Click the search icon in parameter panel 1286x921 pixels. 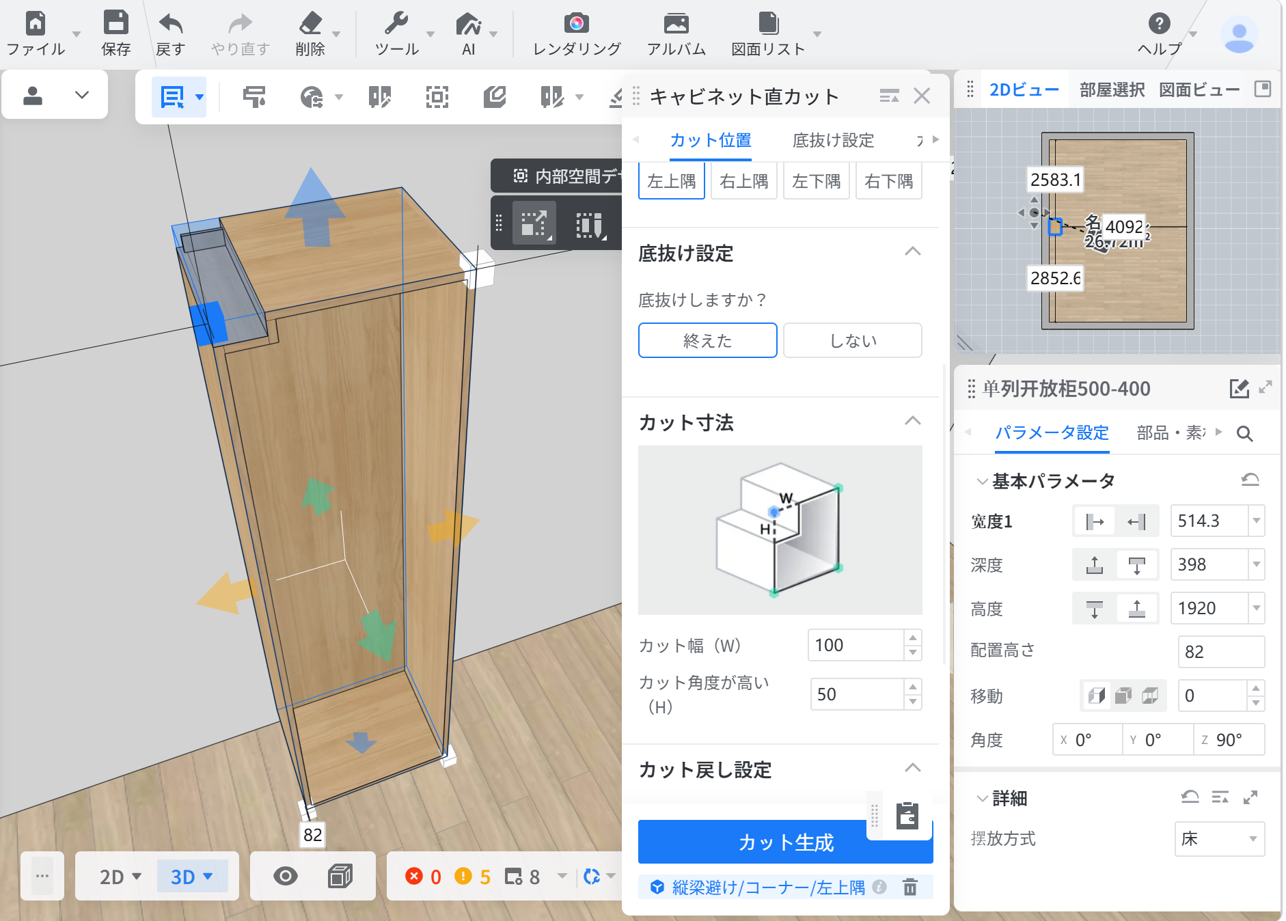click(1244, 433)
